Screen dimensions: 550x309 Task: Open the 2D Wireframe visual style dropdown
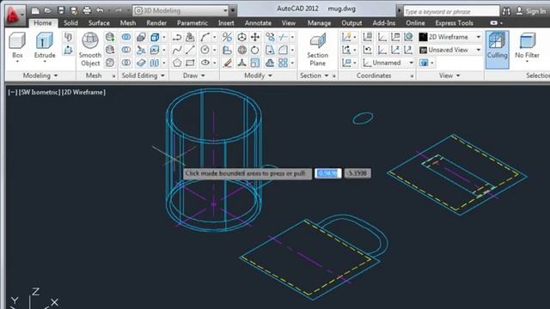point(450,37)
